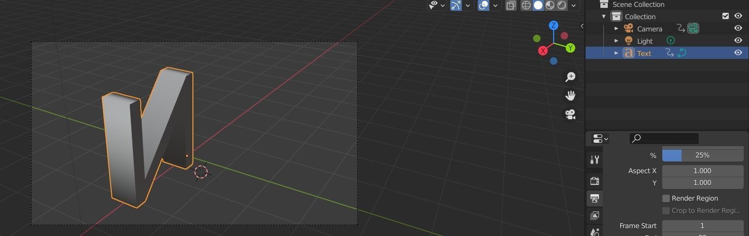Viewport: 749px width, 236px height.
Task: Click the 3D cursor in the viewport
Action: (x=201, y=172)
